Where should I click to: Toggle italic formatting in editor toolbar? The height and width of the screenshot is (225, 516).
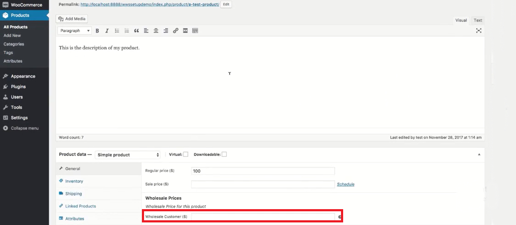point(107,31)
